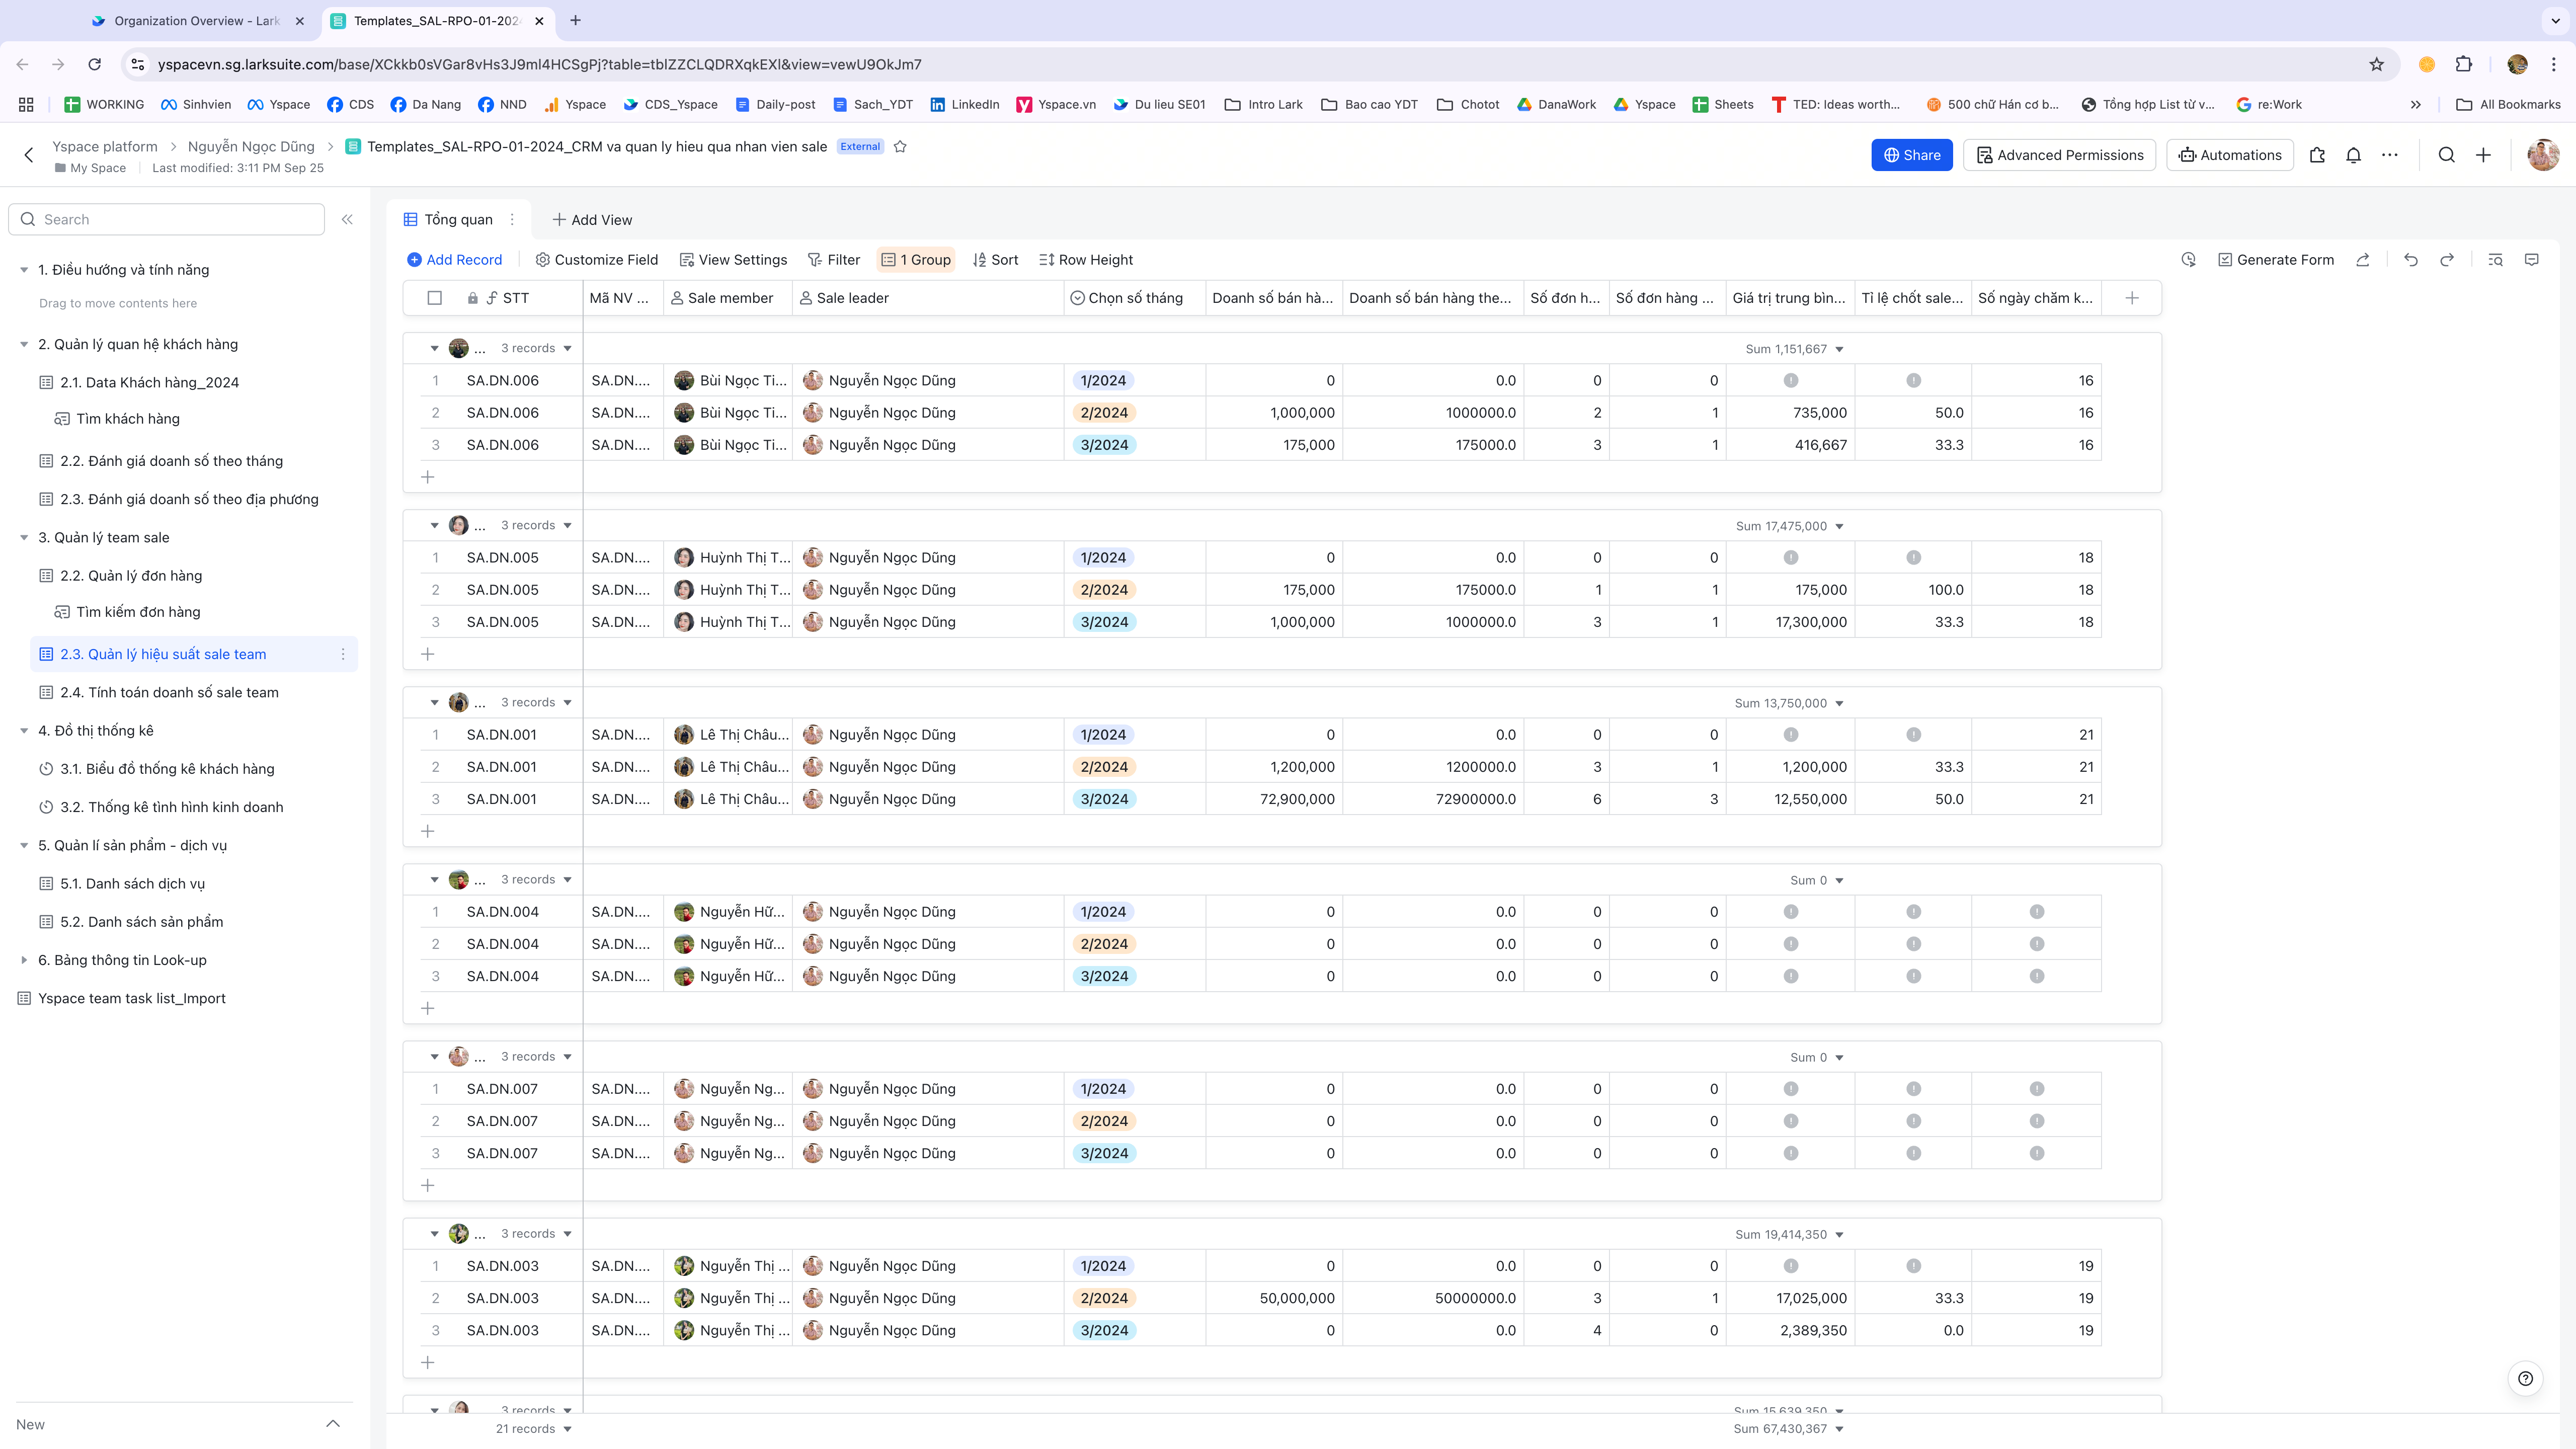Open user profile avatar in Lark
The width and height of the screenshot is (2576, 1449).
coord(2543,155)
